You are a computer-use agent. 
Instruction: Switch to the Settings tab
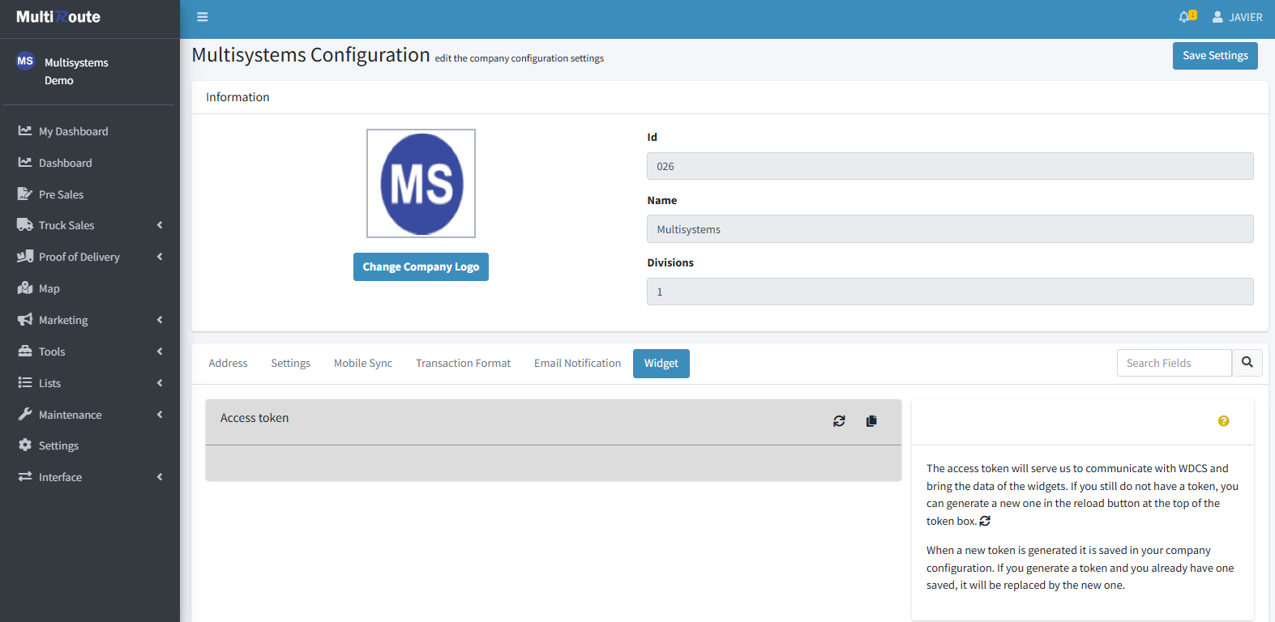click(x=291, y=364)
